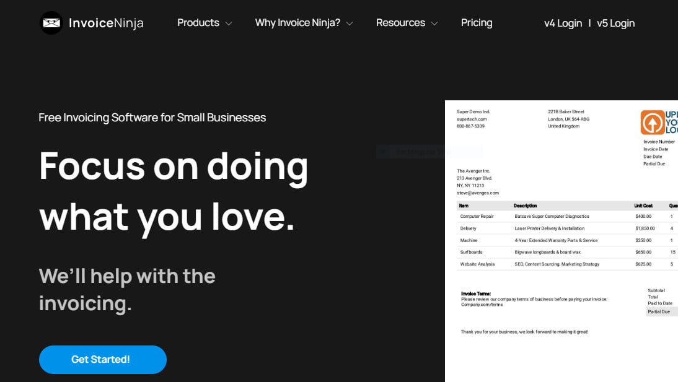Click the 'Company.com/terms' text
The height and width of the screenshot is (382, 678).
(482, 305)
